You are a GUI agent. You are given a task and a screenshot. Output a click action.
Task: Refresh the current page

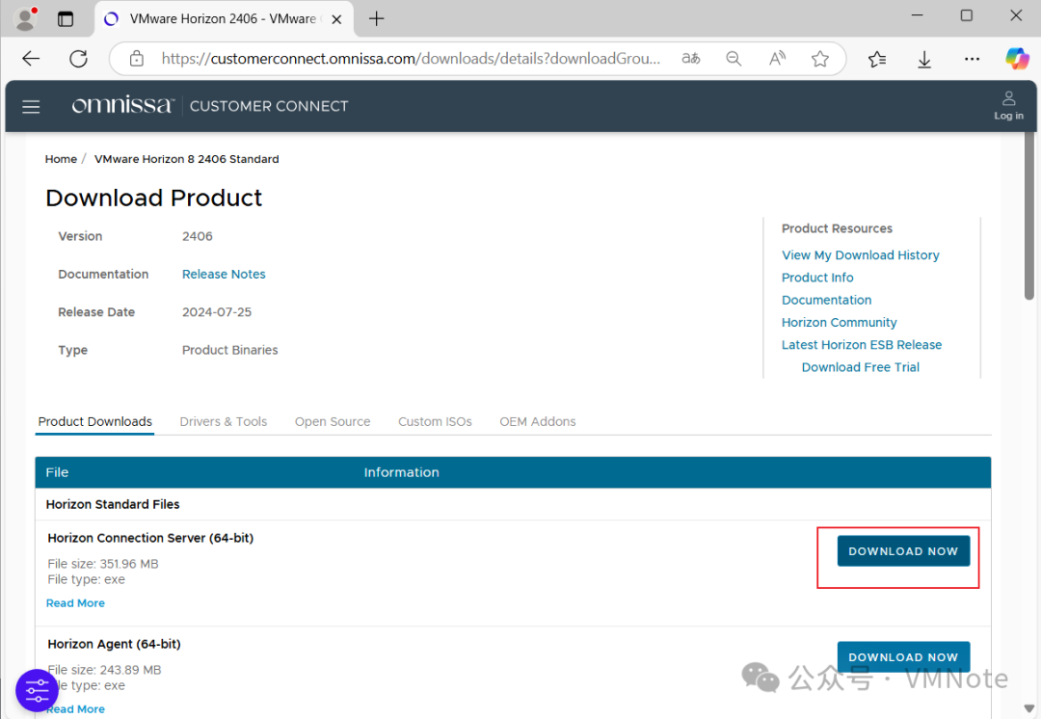click(x=78, y=59)
